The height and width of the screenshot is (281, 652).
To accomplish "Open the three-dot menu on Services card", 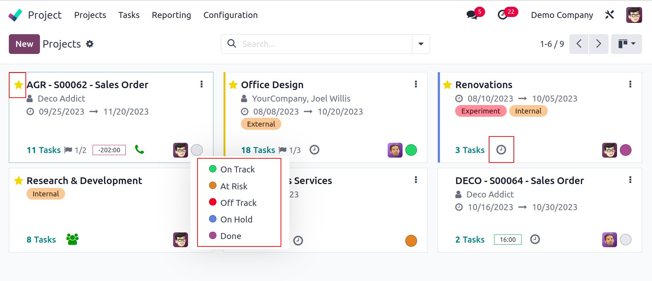I will (x=416, y=180).
